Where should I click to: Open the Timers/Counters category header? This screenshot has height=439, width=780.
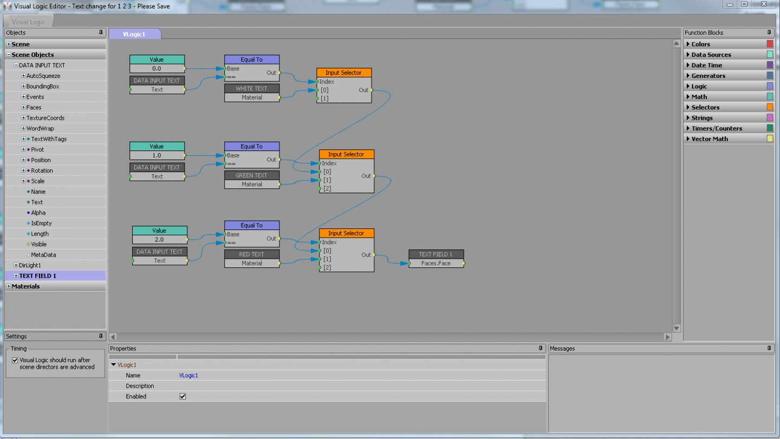click(729, 128)
